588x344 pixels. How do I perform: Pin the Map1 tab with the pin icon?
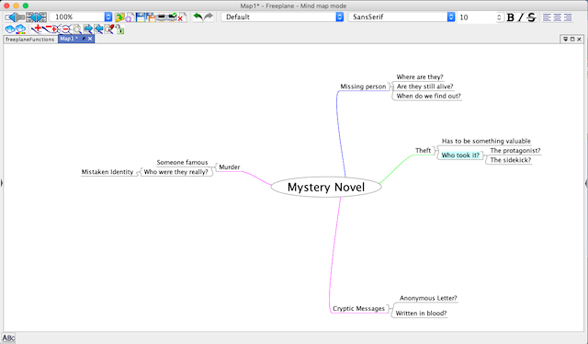click(84, 39)
